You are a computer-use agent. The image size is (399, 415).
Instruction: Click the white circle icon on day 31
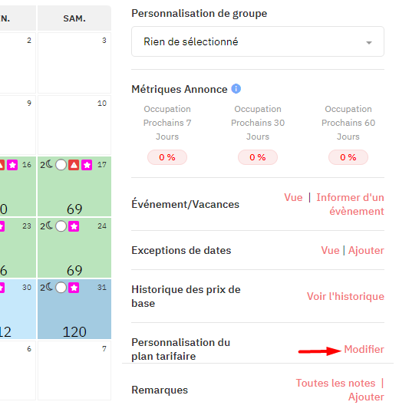[61, 288]
